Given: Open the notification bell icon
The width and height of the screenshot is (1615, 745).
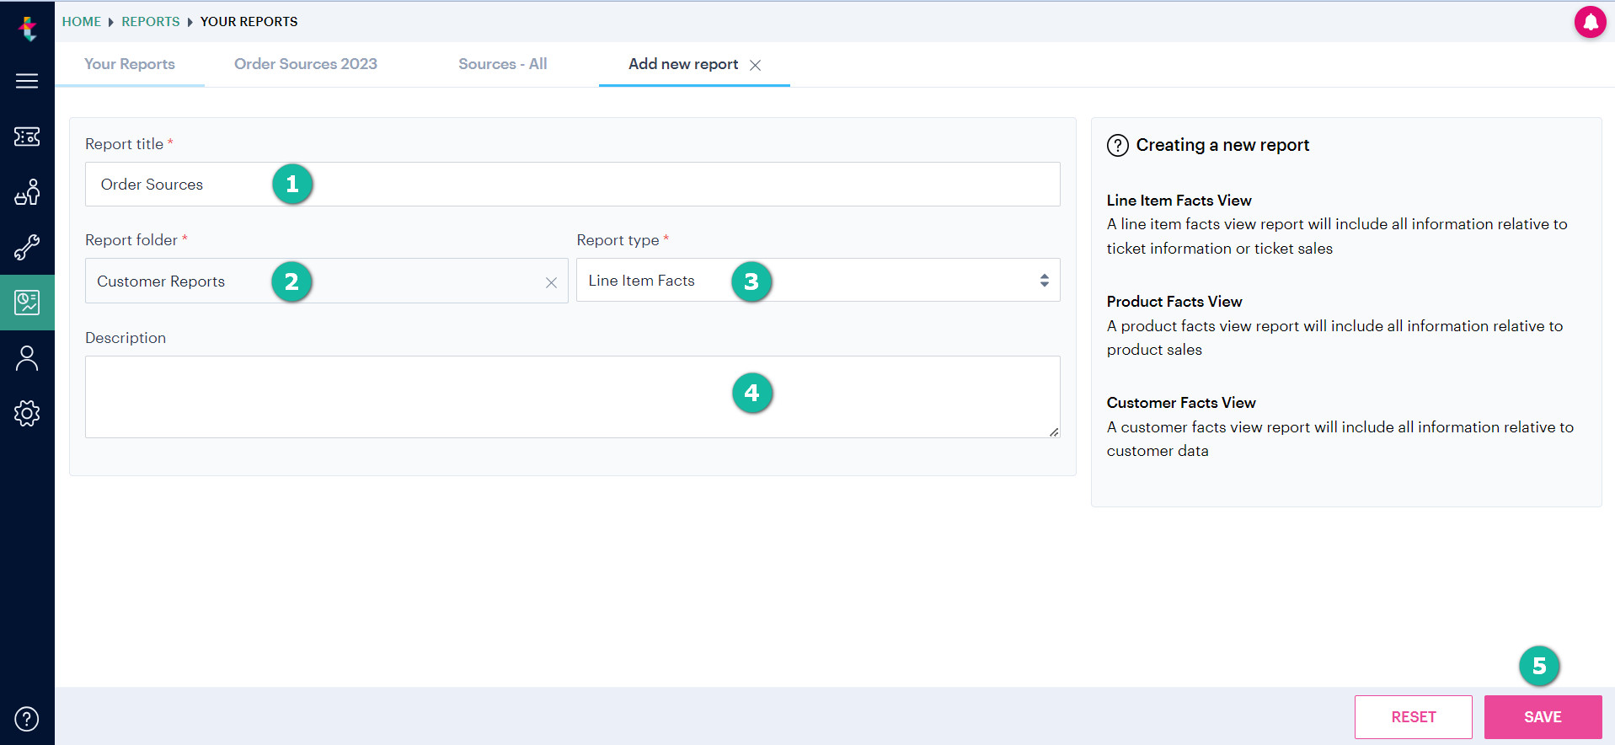Looking at the screenshot, I should (1590, 22).
